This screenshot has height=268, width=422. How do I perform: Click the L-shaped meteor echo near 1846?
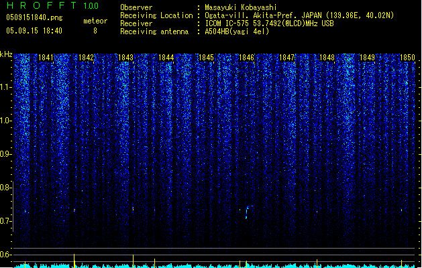tap(249, 212)
